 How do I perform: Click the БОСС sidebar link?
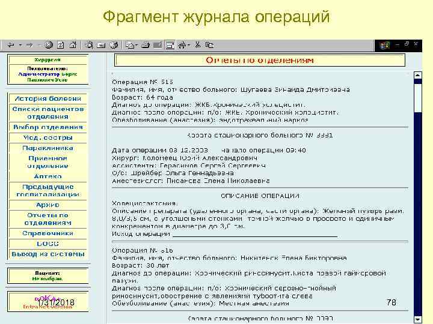tap(48, 244)
